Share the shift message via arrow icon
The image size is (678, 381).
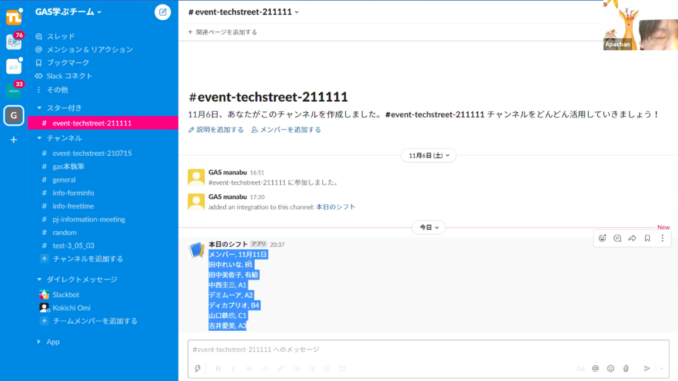coord(632,238)
